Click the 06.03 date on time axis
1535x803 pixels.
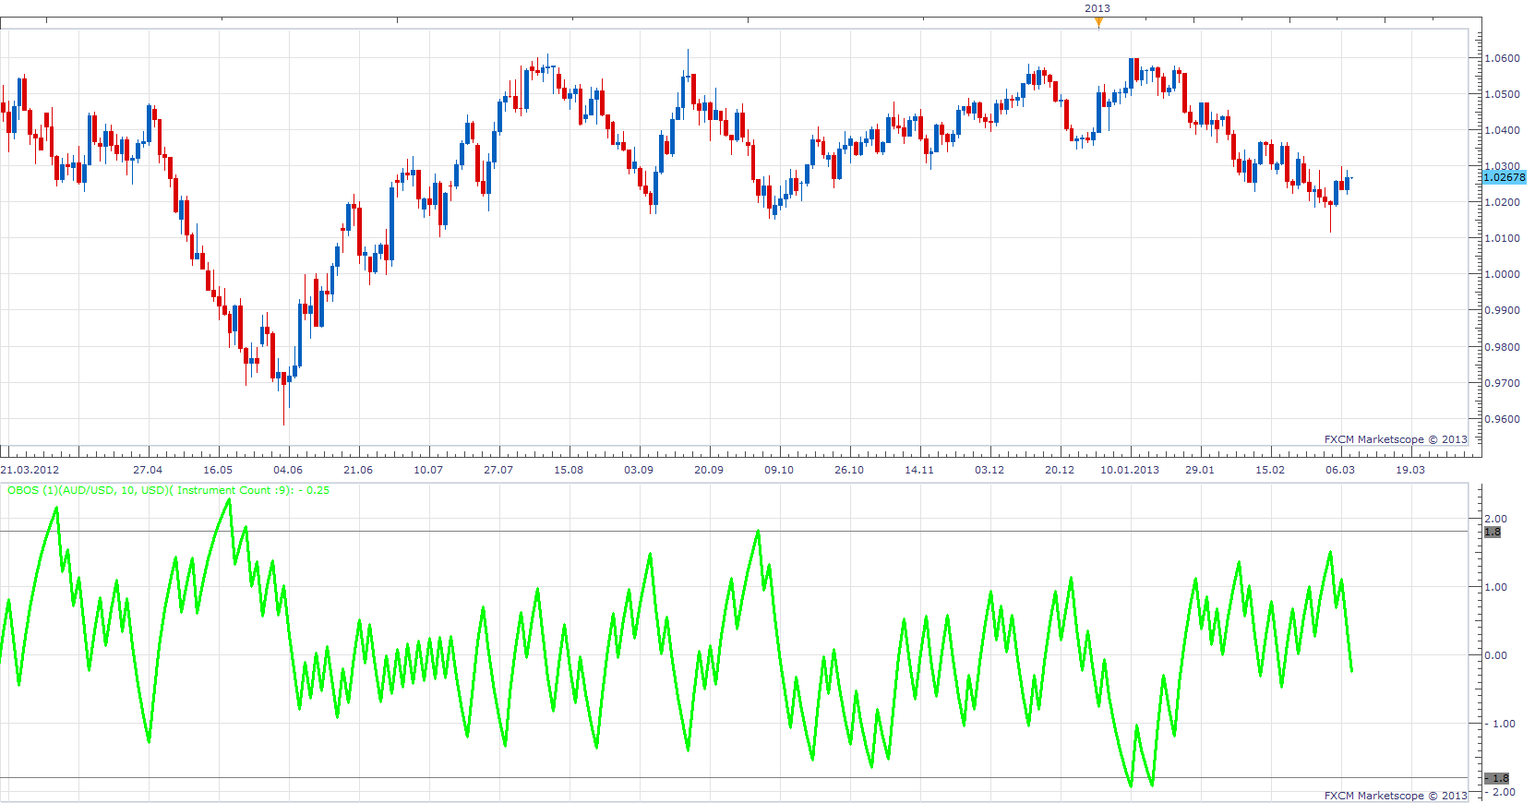pyautogui.click(x=1340, y=470)
